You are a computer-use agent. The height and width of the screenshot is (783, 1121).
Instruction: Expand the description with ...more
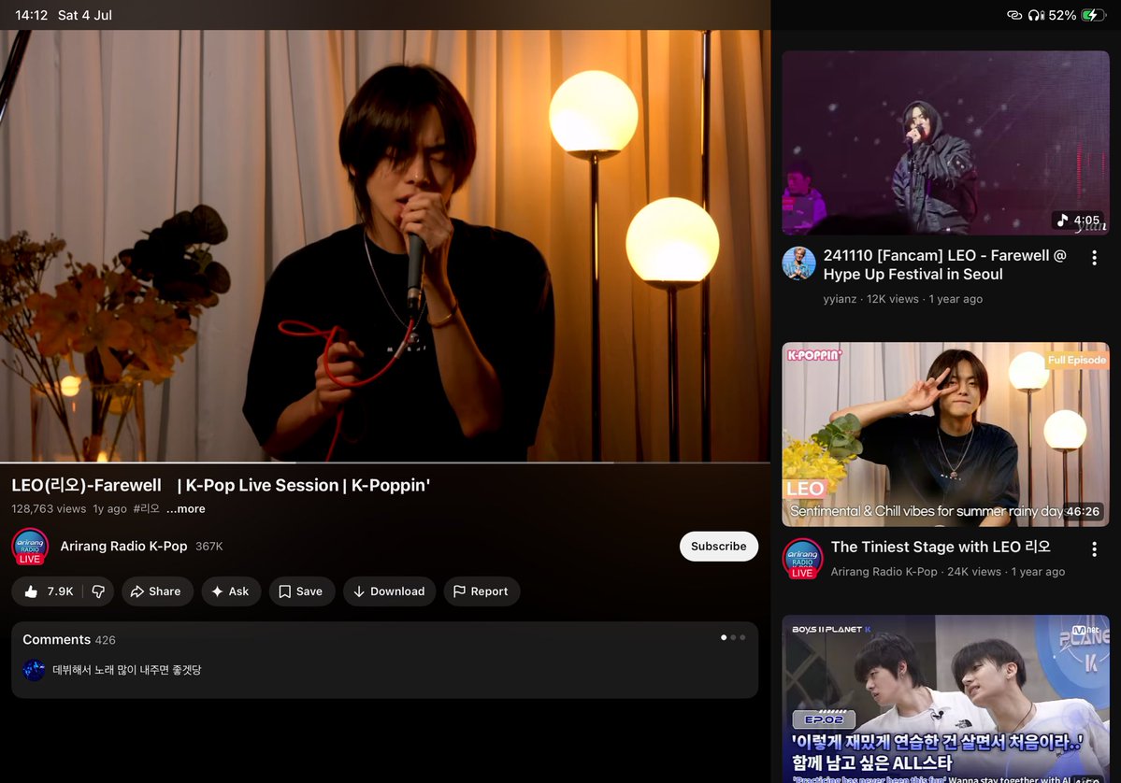[x=186, y=508]
